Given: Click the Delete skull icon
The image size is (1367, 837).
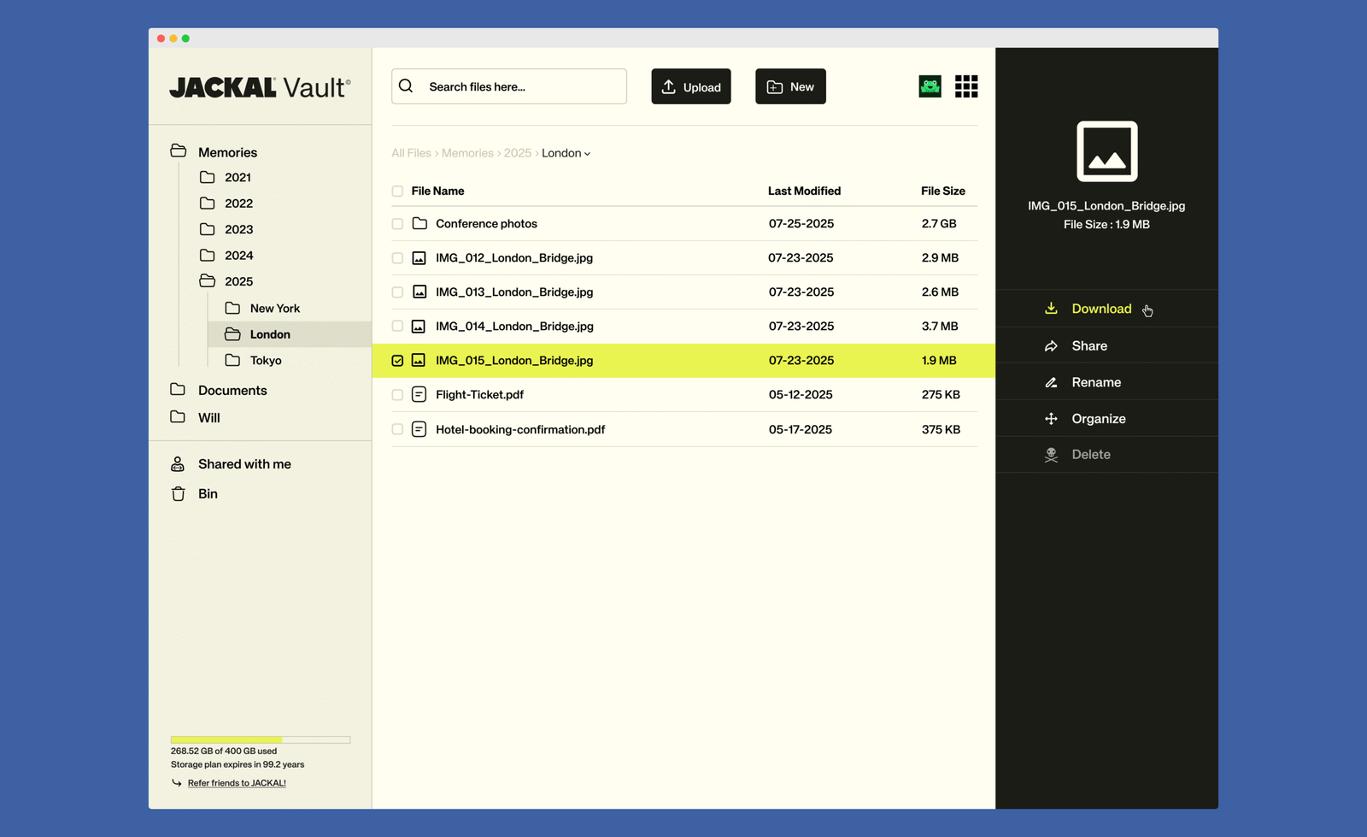Looking at the screenshot, I should coord(1051,455).
